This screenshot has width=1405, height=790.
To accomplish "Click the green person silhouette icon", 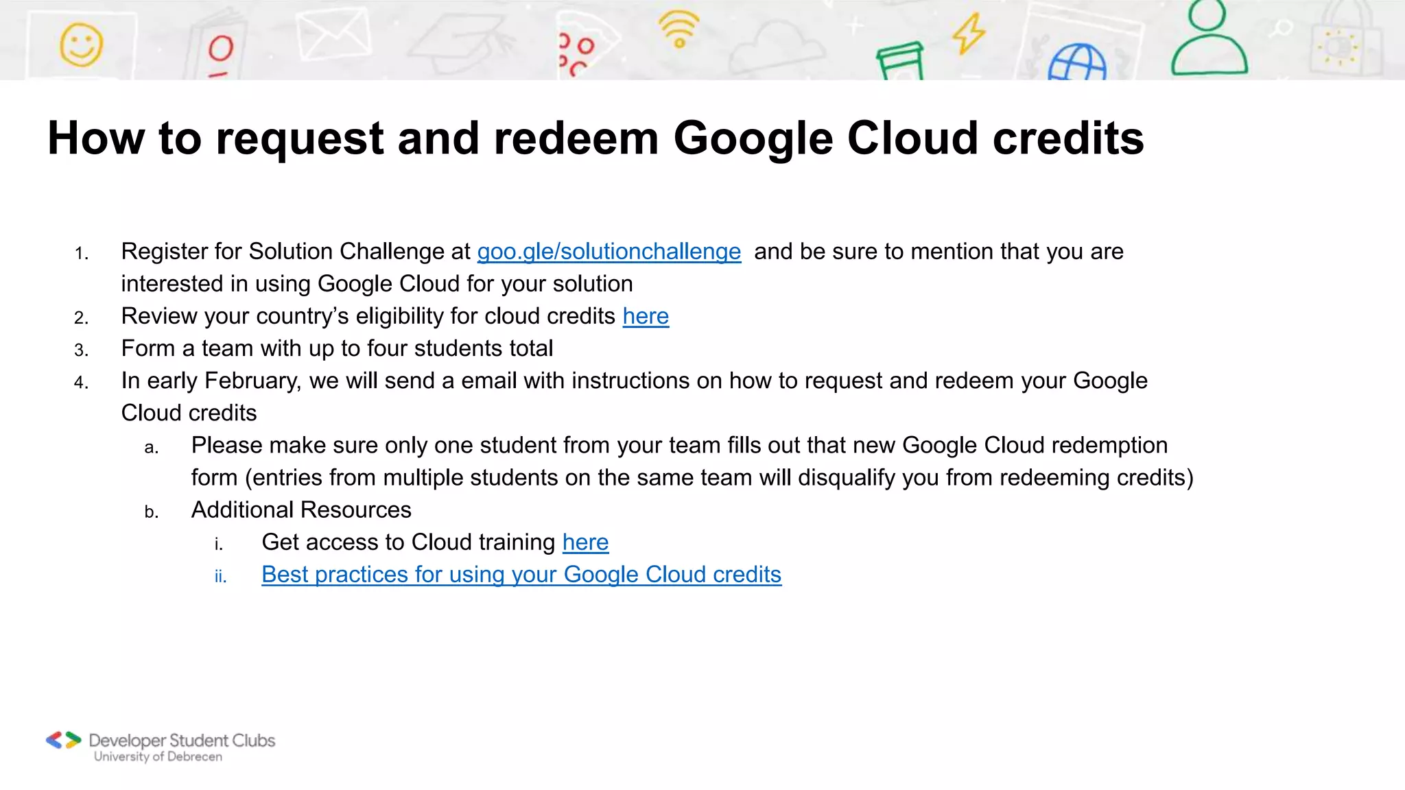I will (1209, 40).
